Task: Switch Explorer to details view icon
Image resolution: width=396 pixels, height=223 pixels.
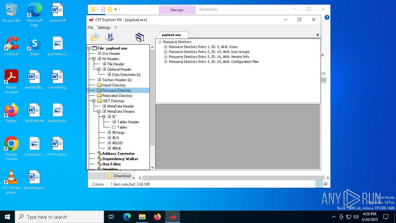Action: (x=319, y=184)
